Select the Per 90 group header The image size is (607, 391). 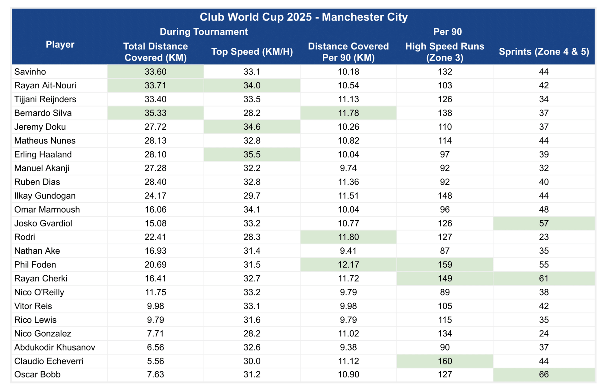coord(447,32)
